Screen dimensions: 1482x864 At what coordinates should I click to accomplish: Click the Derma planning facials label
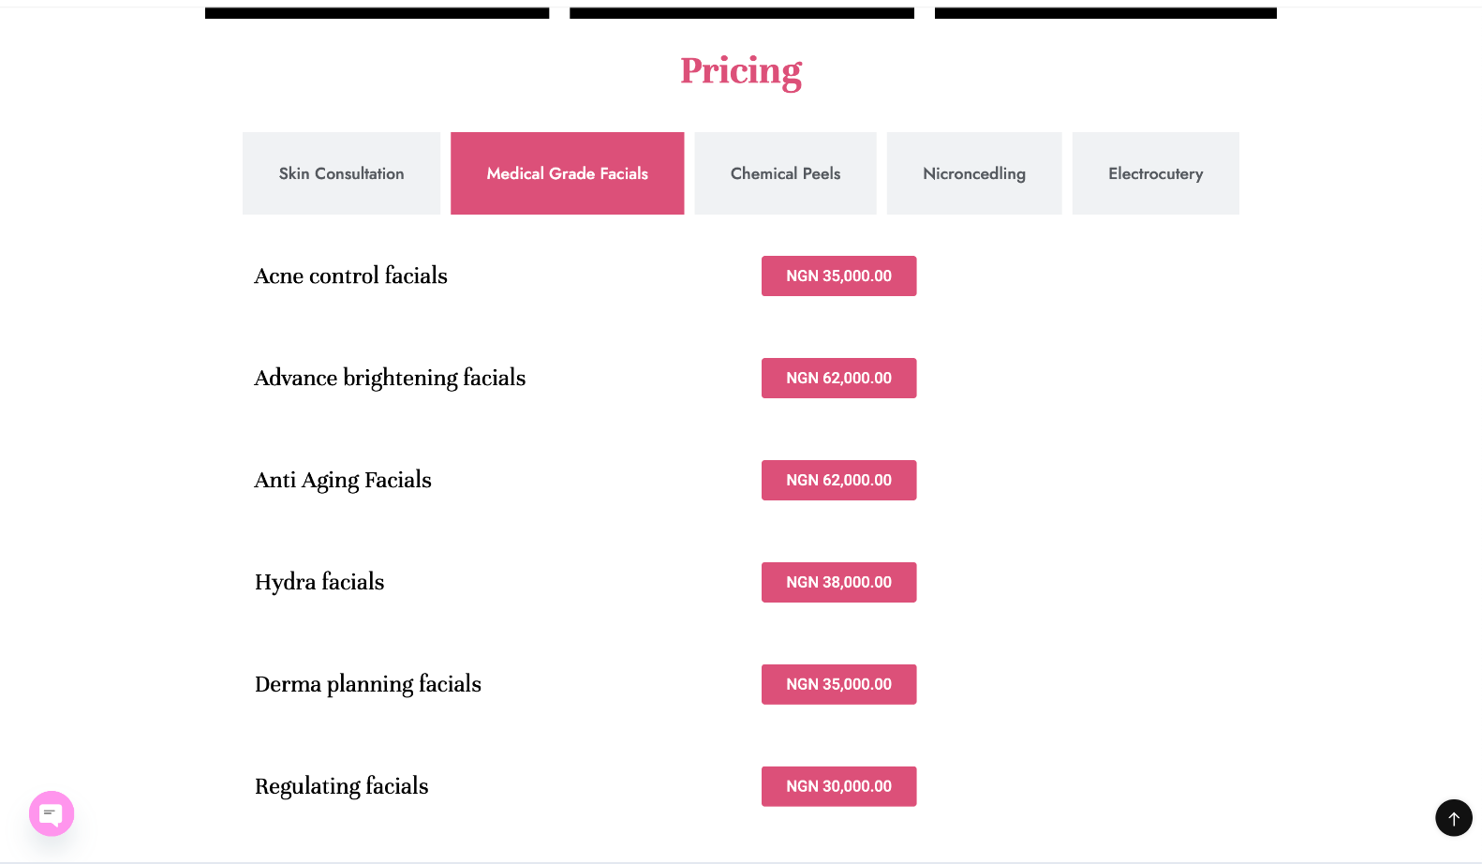368,685
